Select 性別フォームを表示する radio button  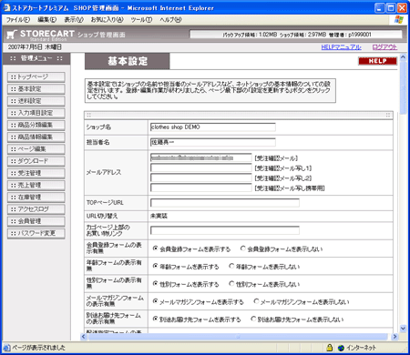pyautogui.click(x=156, y=284)
